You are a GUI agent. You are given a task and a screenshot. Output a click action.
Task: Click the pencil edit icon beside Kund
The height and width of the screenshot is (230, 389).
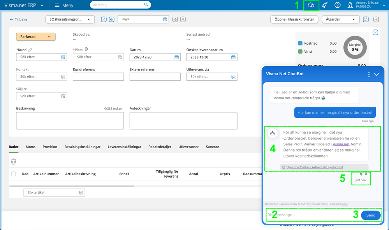click(30, 50)
